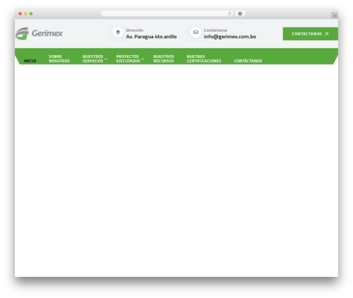Open Nuetras Certificaciones page
Viewport: 353px width, 298px height.
[x=204, y=58]
